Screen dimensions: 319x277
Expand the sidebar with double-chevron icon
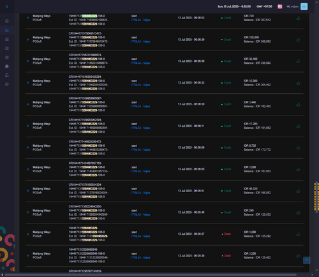[7, 6]
